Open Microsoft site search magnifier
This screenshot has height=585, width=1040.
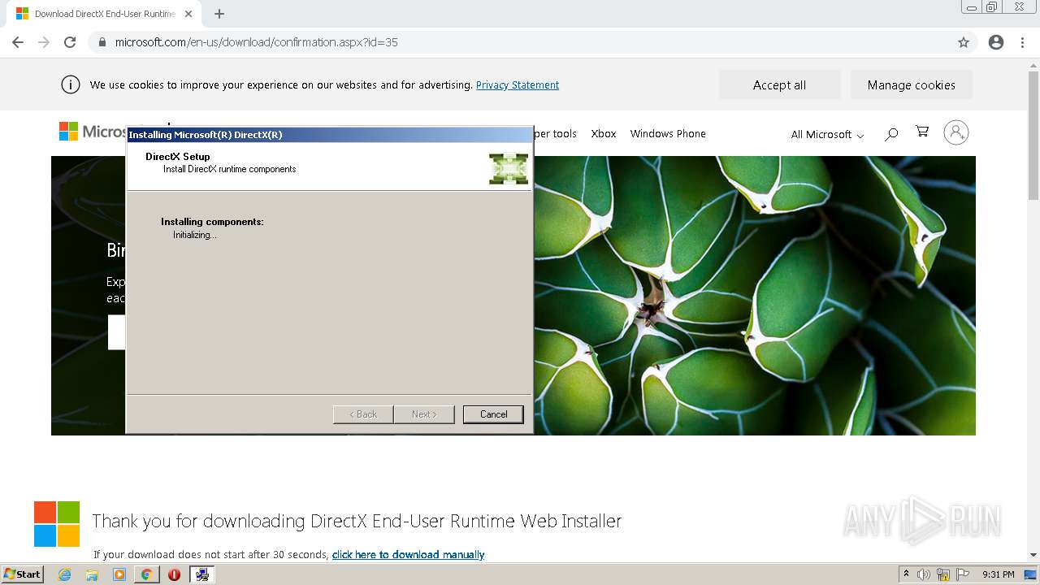click(891, 133)
